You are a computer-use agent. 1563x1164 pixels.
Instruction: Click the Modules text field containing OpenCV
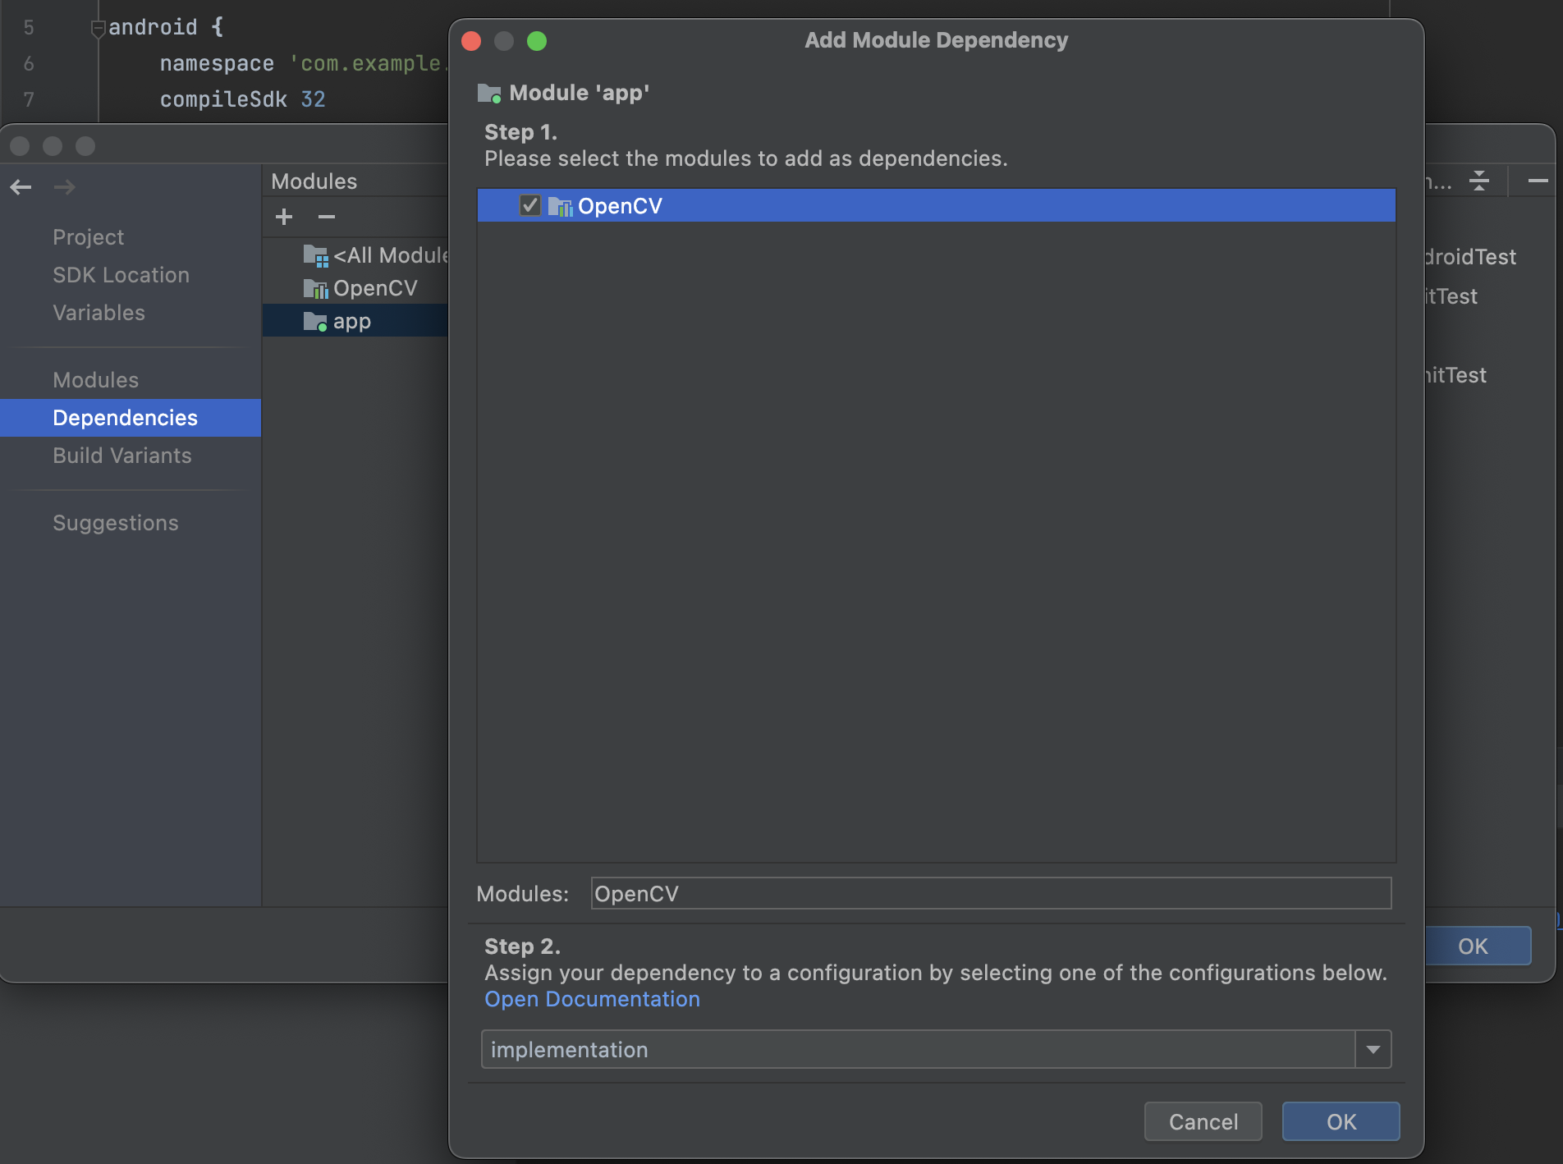pyautogui.click(x=991, y=893)
